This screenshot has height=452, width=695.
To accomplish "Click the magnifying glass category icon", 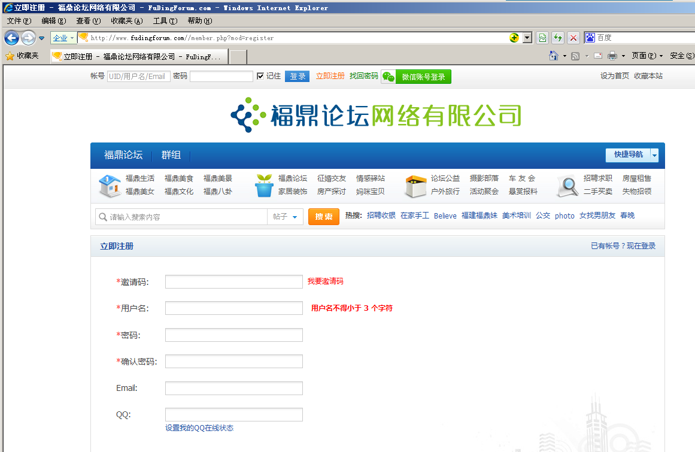I will 568,186.
